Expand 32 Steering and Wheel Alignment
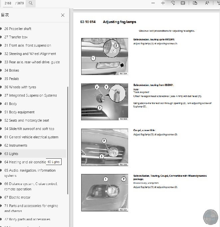This screenshot has height=227, width=220. point(1,54)
